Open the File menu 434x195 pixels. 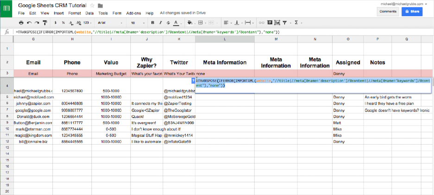[21, 13]
